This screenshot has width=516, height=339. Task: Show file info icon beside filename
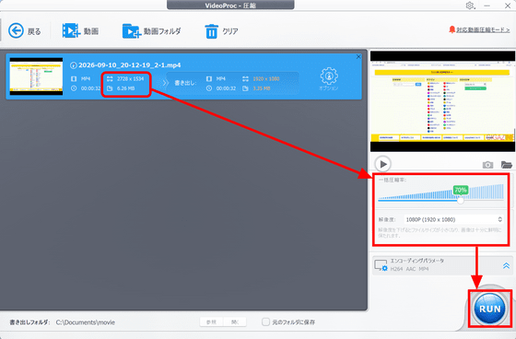[x=74, y=65]
